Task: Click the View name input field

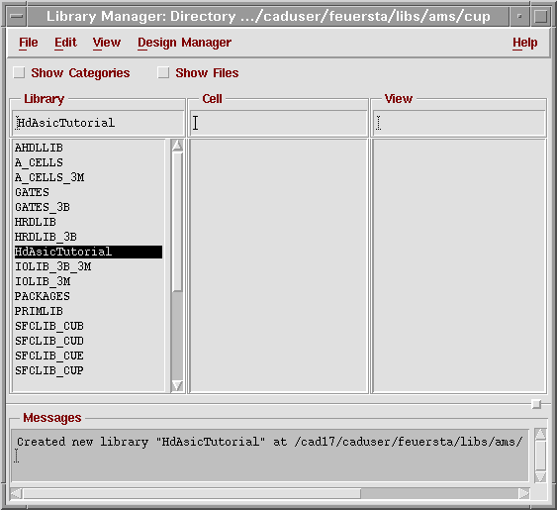Action: pos(459,123)
